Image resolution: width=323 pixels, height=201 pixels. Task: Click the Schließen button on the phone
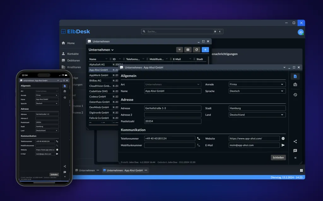coord(54,175)
